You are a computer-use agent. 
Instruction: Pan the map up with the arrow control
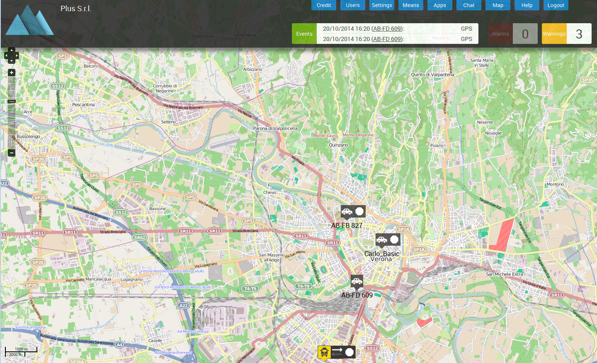click(12, 50)
